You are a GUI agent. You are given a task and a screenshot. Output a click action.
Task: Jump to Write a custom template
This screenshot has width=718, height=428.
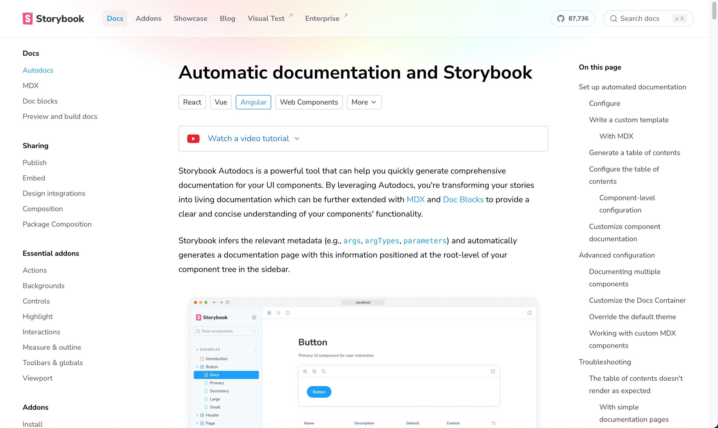click(x=629, y=120)
